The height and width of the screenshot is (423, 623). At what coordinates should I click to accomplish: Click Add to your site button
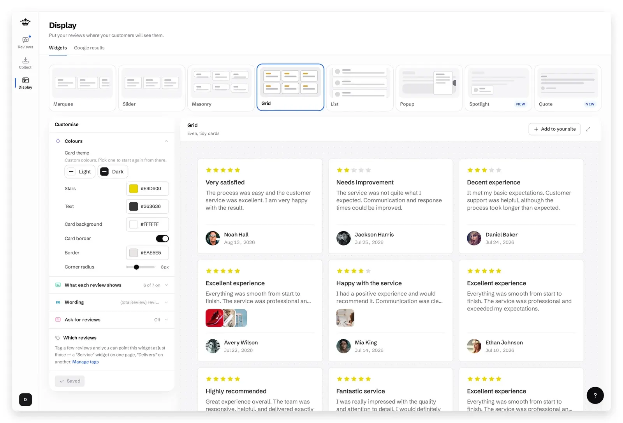554,129
